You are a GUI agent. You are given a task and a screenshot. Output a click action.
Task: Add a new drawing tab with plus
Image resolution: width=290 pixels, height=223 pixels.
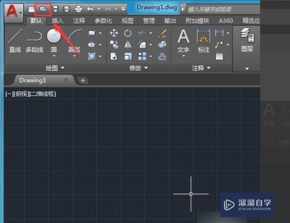pyautogui.click(x=83, y=80)
